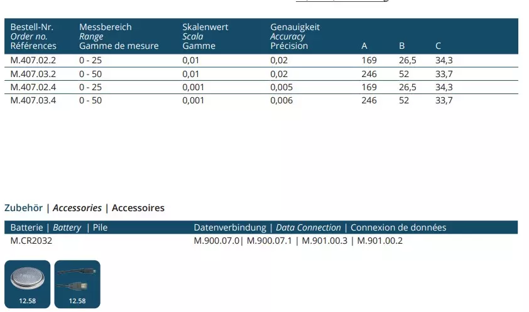Click the Bestell-Nr. column header
This screenshot has height=312, width=529.
(32, 28)
